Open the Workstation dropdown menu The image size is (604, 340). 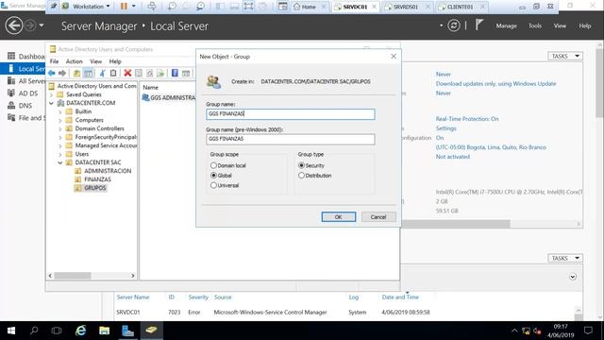point(92,7)
